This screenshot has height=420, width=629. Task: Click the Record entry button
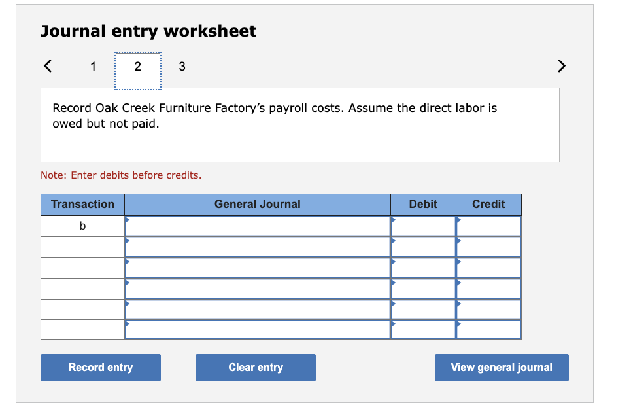[101, 368]
